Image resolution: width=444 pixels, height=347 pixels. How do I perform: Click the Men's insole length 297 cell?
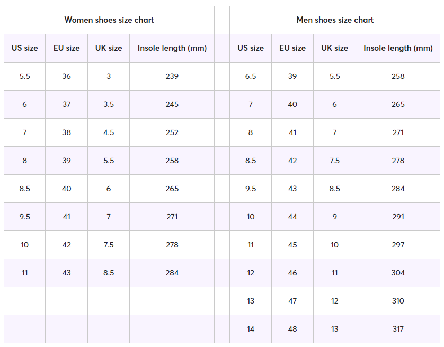(x=398, y=245)
